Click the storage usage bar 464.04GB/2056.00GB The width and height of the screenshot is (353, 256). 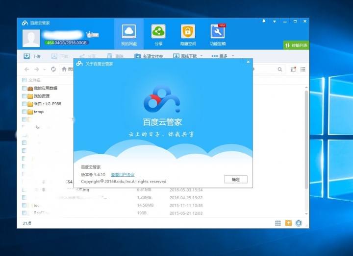(67, 43)
